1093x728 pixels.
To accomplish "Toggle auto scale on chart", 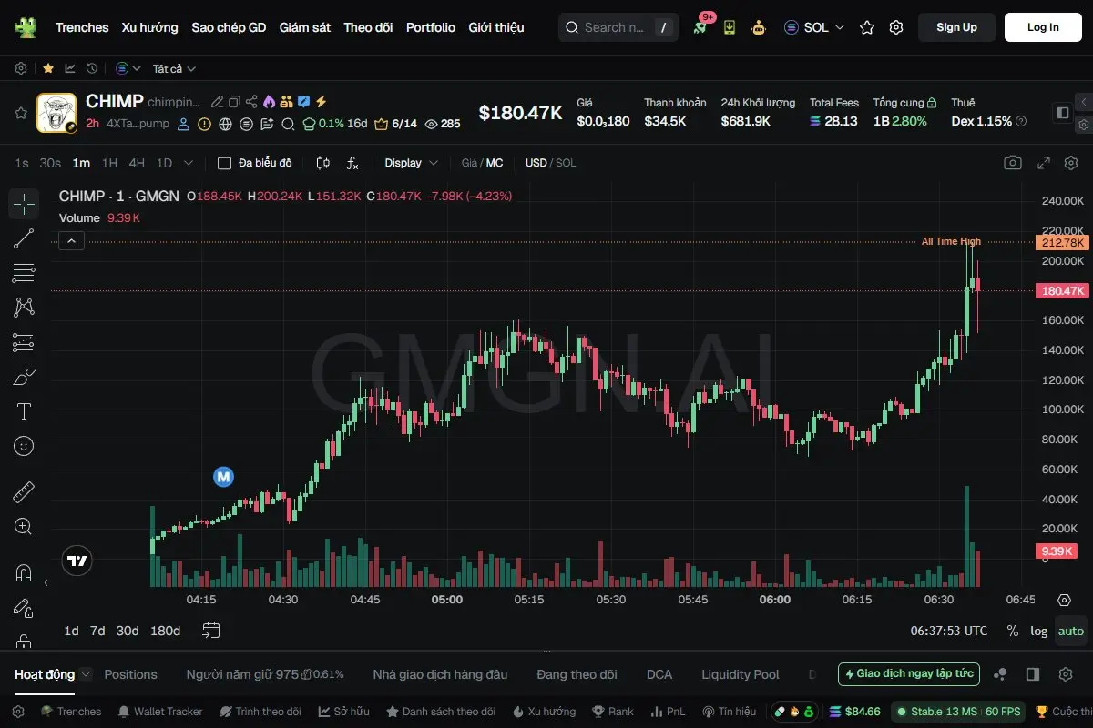I will (1071, 631).
